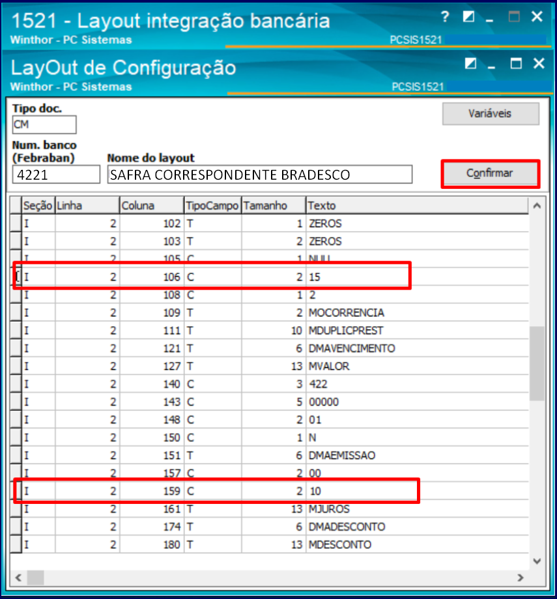Select the '00000' text cell

click(x=418, y=402)
